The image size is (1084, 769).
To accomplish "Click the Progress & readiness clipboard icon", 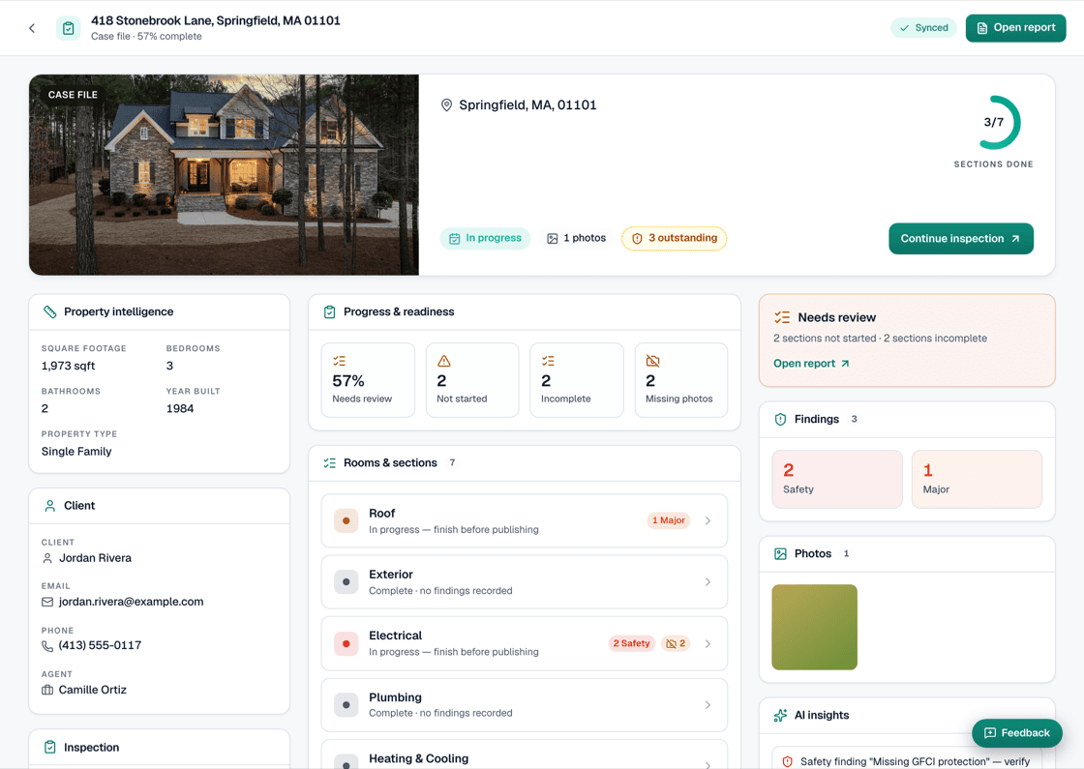I will [x=330, y=311].
